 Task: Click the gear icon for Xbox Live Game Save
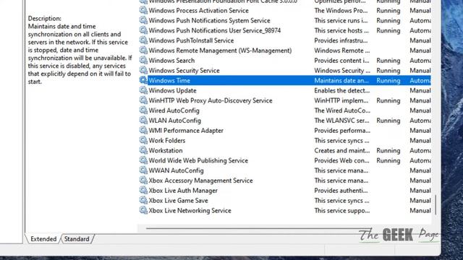tap(143, 201)
